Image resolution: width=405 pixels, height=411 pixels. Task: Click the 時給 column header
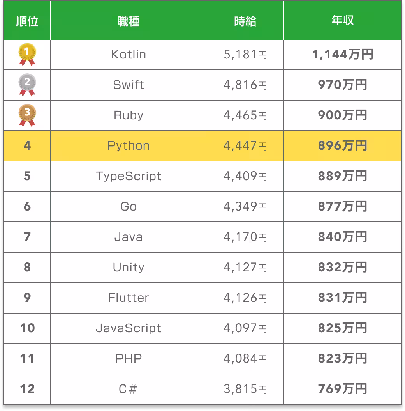[x=245, y=21]
